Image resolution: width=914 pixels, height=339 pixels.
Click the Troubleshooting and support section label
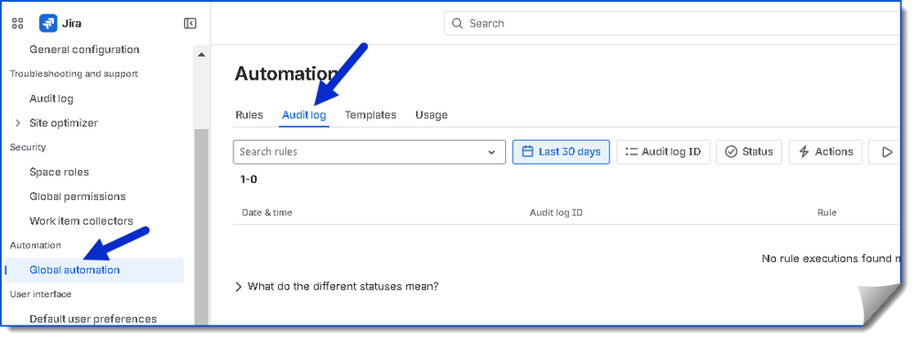pyautogui.click(x=74, y=74)
